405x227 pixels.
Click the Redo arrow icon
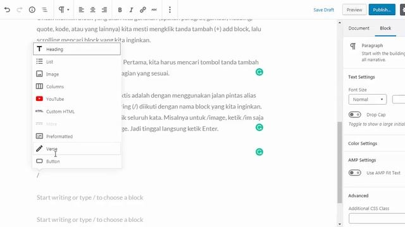pyautogui.click(x=20, y=10)
